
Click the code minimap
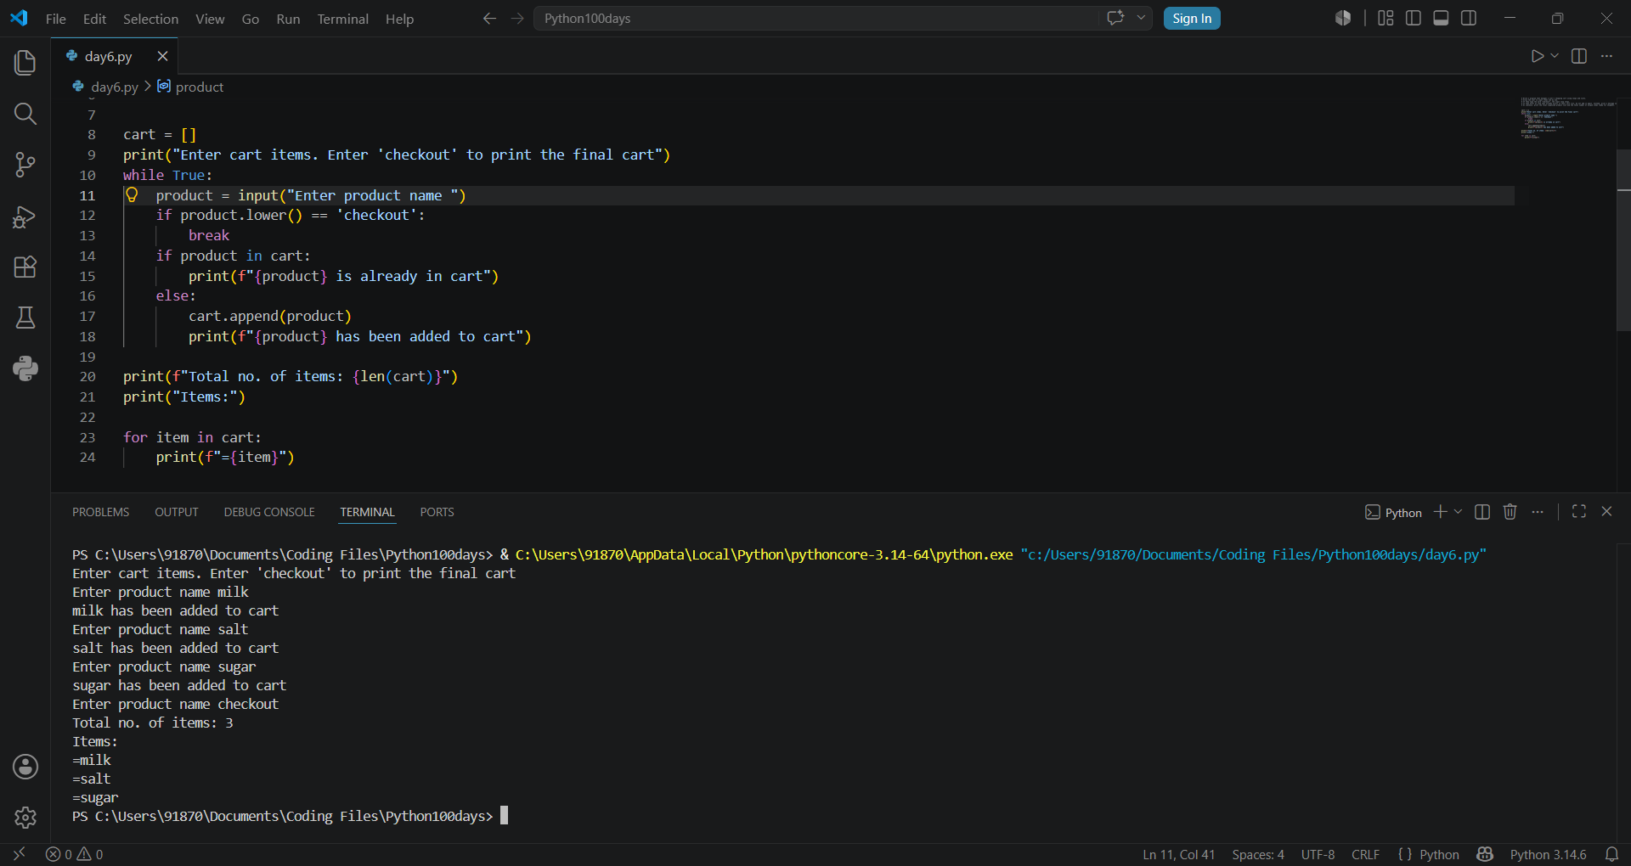[x=1568, y=117]
